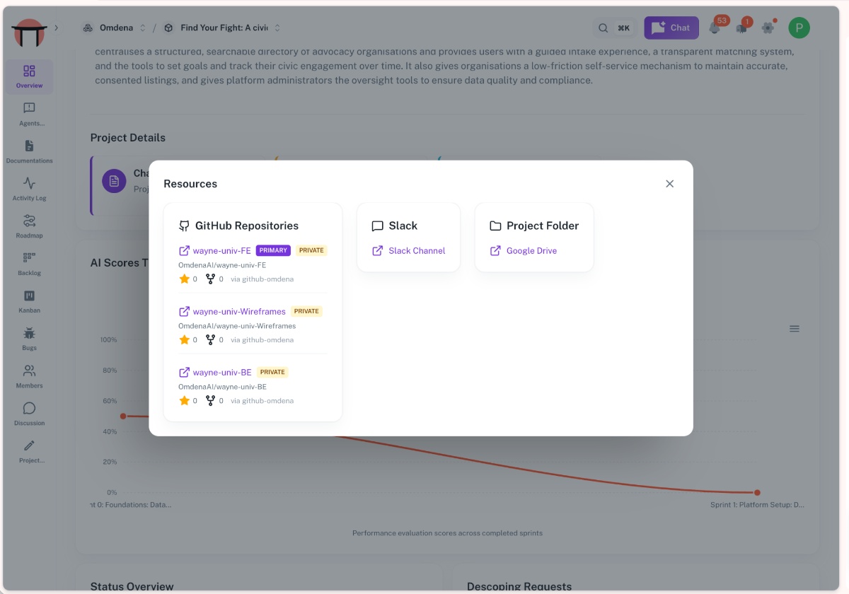Expand the sidebar with the chevron arrow

[x=57, y=28]
